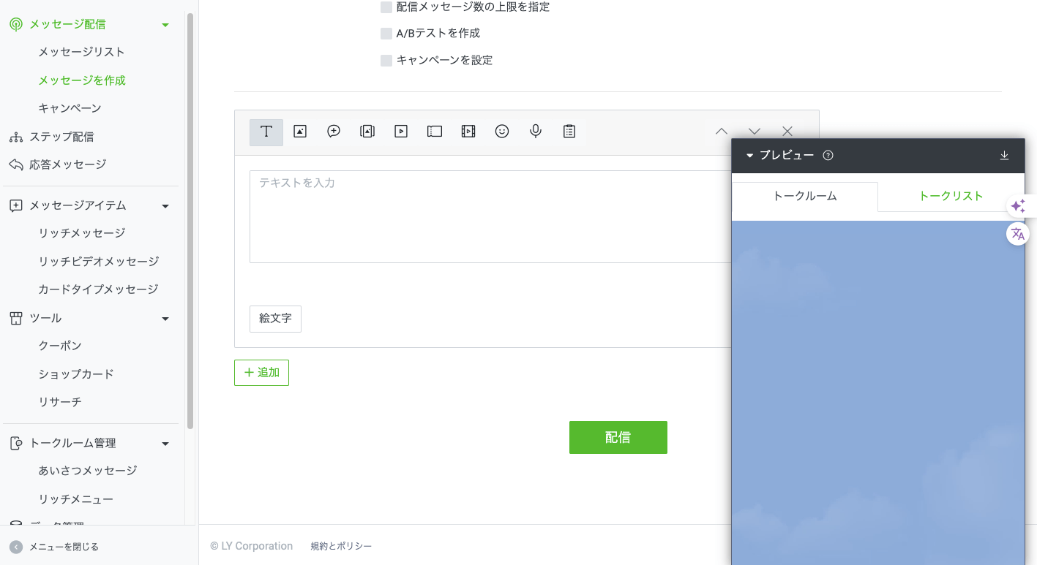Select the Rich message icon
This screenshot has height=565, width=1037.
[x=367, y=132]
